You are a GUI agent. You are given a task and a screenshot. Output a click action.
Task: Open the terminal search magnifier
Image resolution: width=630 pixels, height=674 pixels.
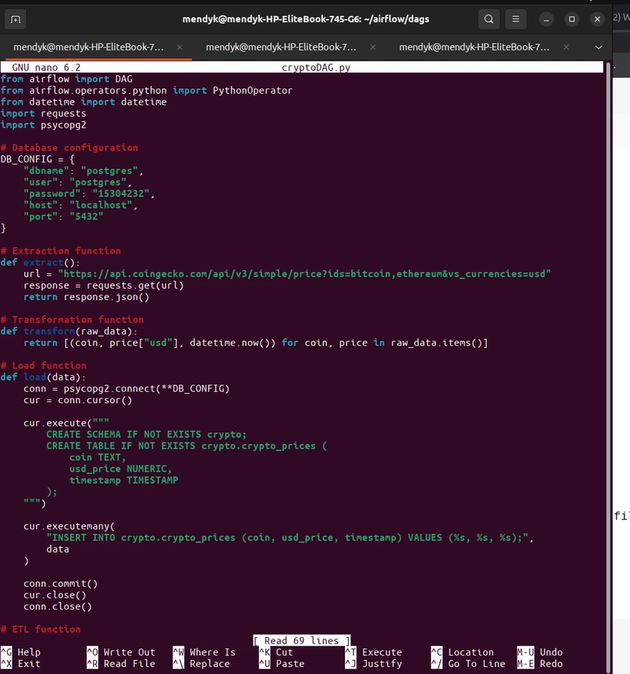tap(488, 20)
